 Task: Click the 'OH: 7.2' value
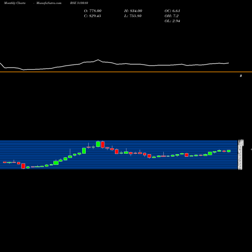point(171,16)
